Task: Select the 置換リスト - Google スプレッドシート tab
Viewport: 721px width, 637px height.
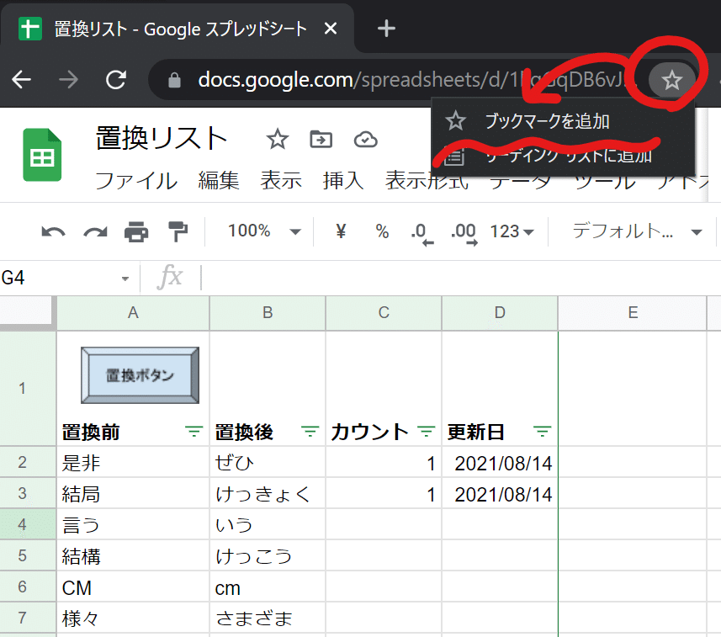Action: tap(177, 29)
